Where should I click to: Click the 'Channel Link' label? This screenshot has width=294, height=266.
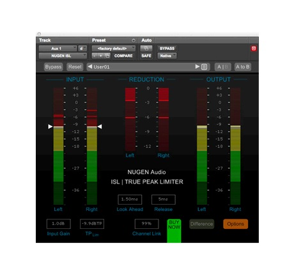146,233
